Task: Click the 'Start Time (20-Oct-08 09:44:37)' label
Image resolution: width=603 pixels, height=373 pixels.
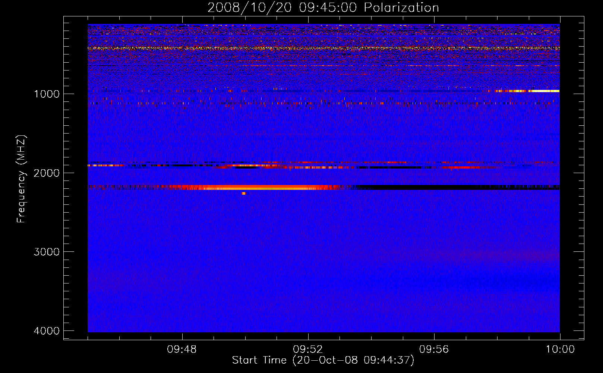Action: 323,360
